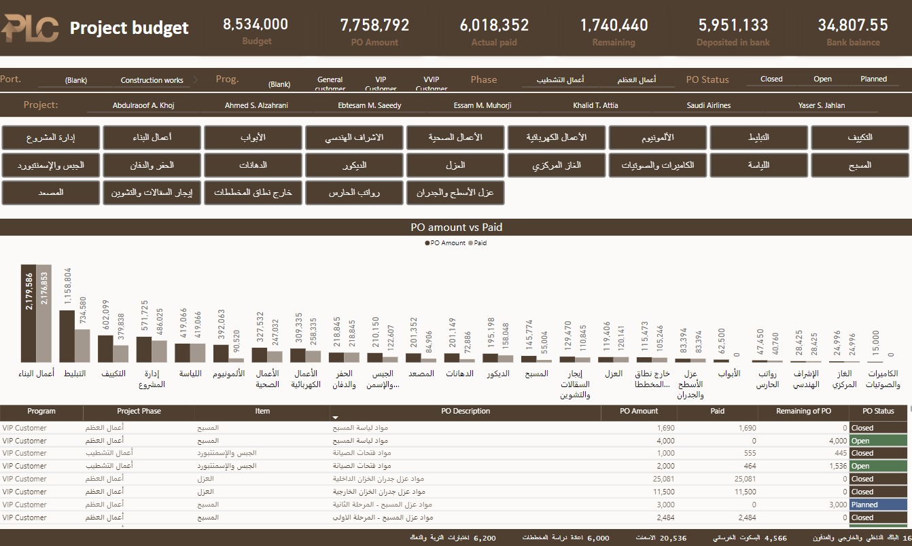Click the الكاميرات والصوتيات item button
This screenshot has width=912, height=546.
658,165
